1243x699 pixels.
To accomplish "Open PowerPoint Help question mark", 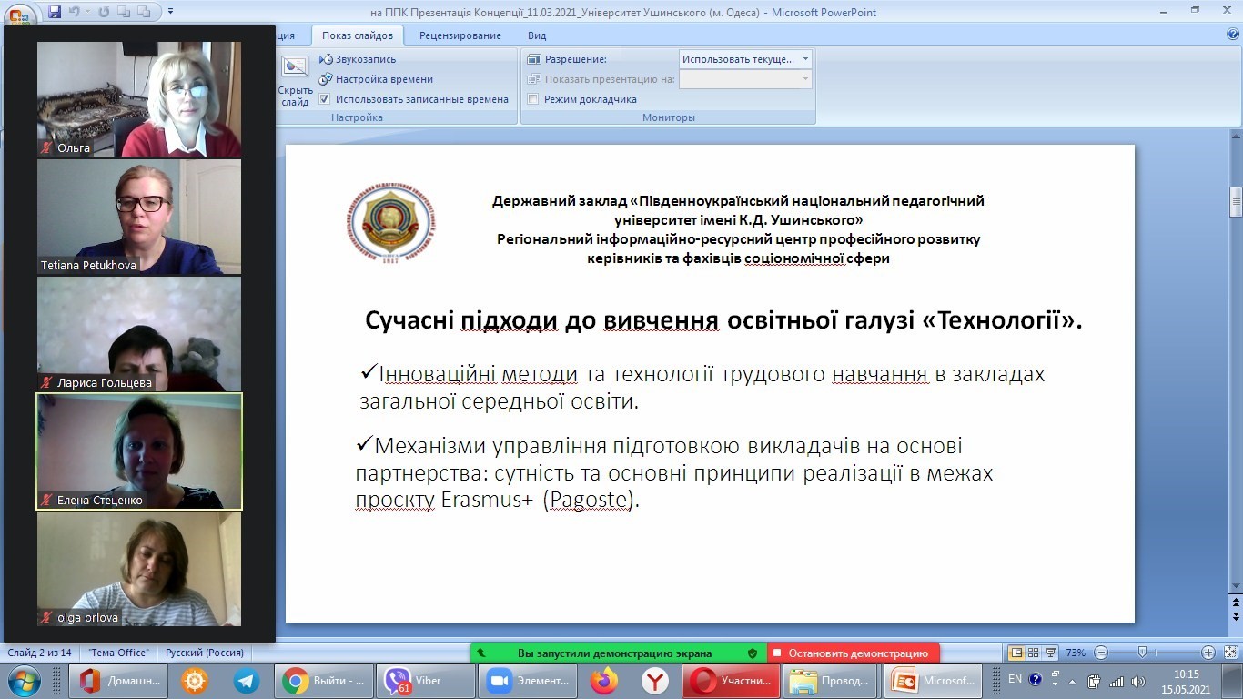I will (x=1233, y=35).
